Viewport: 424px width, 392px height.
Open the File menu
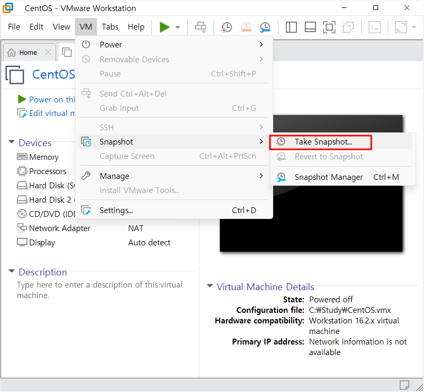pyautogui.click(x=14, y=27)
